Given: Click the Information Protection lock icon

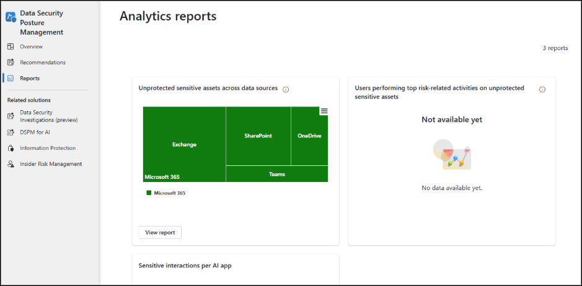Looking at the screenshot, I should (x=11, y=149).
